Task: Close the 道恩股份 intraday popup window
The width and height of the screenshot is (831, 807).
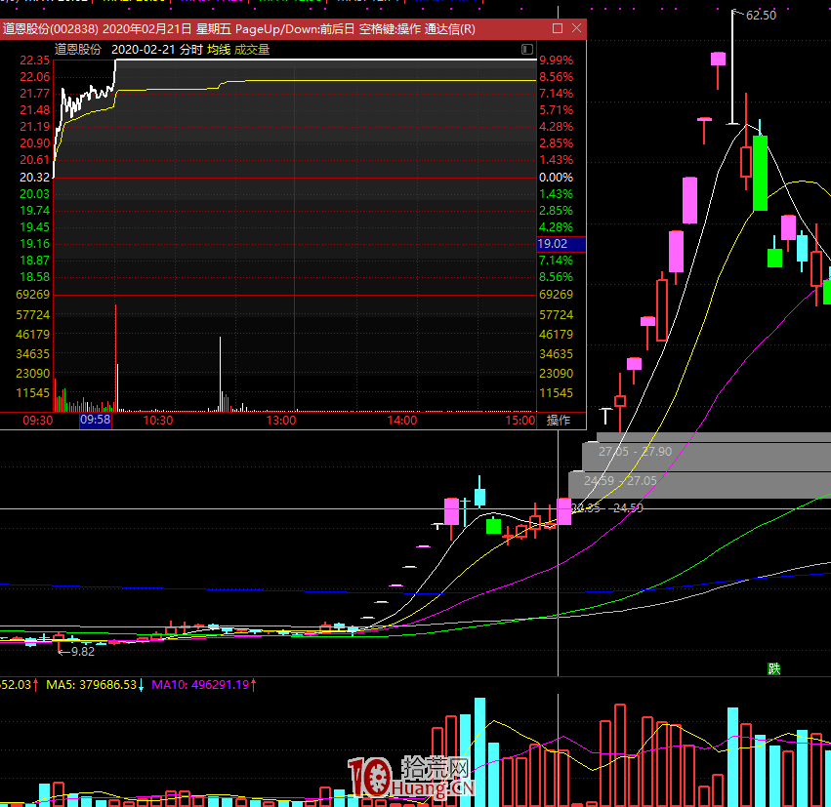Action: 576,29
